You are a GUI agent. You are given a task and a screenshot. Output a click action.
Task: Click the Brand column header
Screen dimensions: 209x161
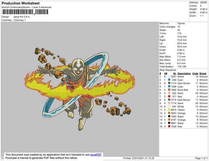coord(203,74)
